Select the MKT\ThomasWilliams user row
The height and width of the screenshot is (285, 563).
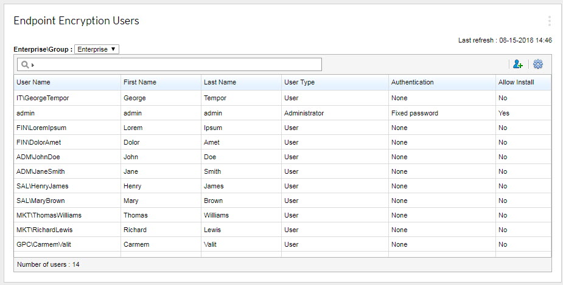49,215
